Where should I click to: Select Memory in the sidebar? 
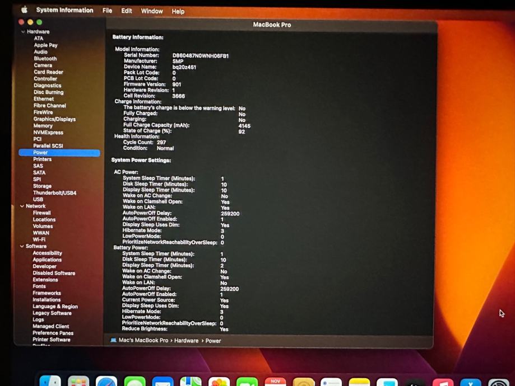[x=43, y=126]
